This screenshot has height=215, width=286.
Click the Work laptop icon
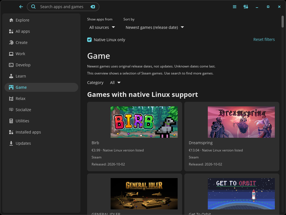click(x=11, y=54)
